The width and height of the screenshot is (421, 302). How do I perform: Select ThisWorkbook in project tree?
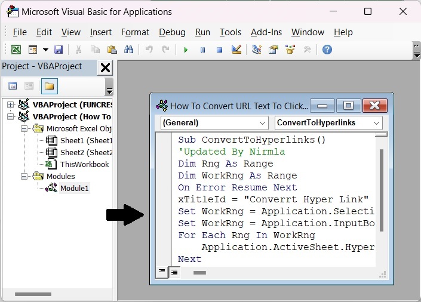(85, 164)
